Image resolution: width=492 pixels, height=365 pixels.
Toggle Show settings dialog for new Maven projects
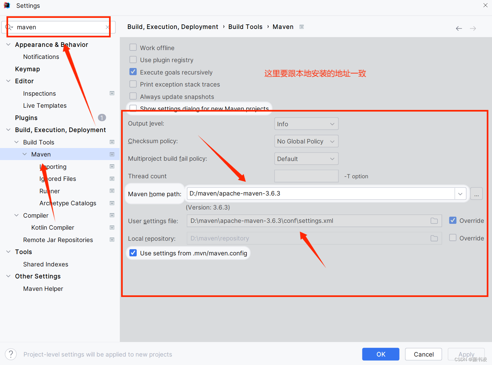133,108
